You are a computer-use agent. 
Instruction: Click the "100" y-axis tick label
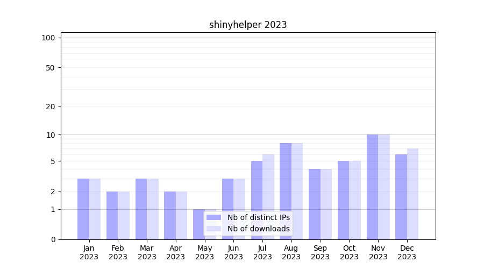(48, 38)
